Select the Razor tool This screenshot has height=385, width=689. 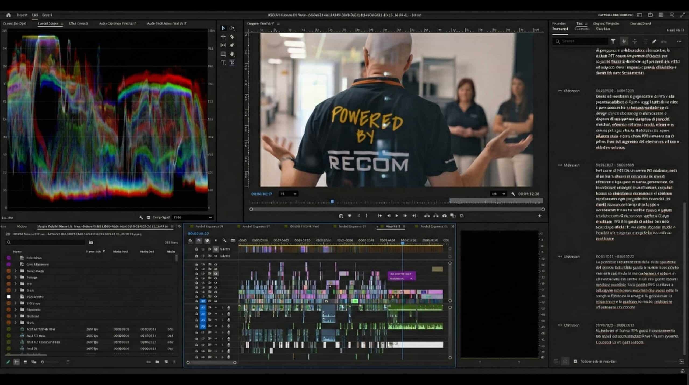(x=232, y=37)
